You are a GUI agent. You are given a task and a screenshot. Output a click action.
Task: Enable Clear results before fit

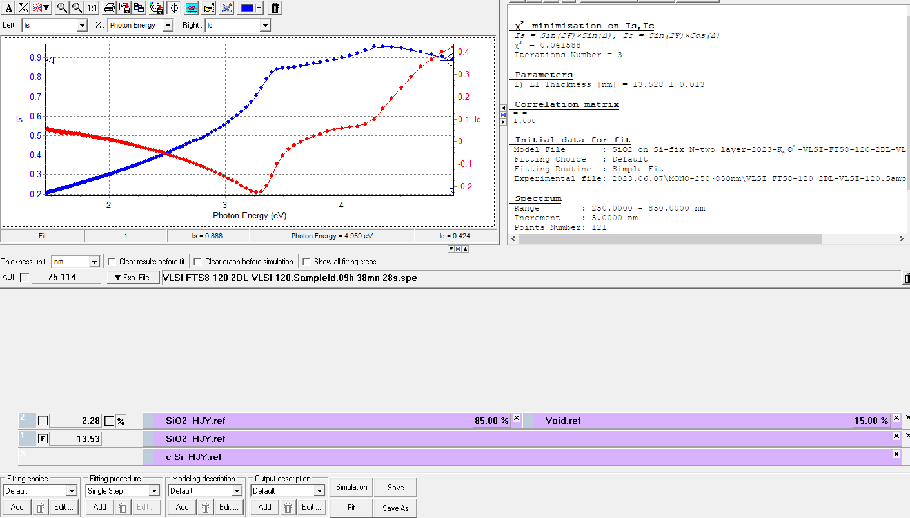112,262
